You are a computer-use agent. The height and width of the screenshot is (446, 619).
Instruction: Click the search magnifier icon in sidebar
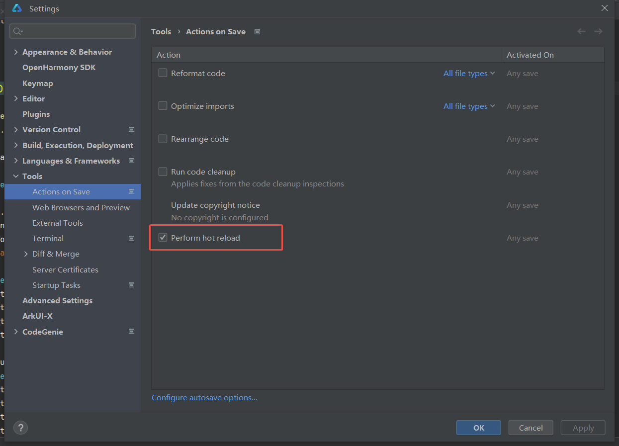tap(17, 31)
